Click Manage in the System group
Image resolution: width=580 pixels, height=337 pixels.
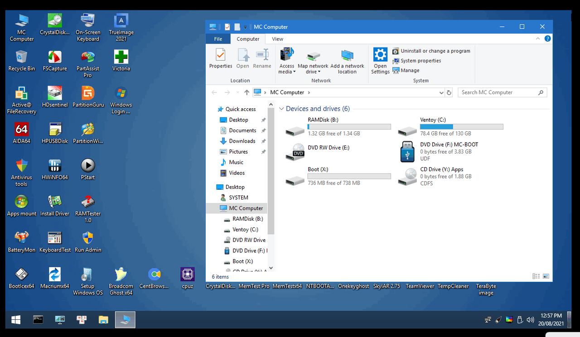point(406,71)
